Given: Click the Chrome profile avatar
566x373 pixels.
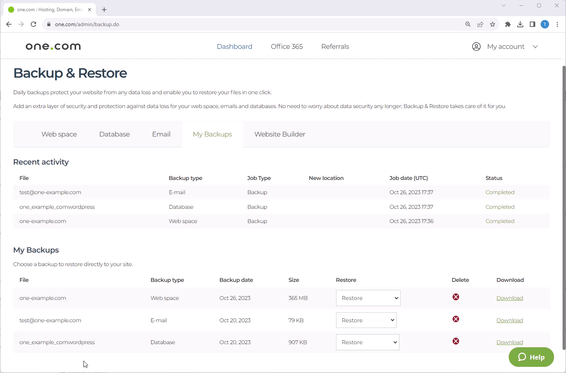Looking at the screenshot, I should pyautogui.click(x=545, y=24).
